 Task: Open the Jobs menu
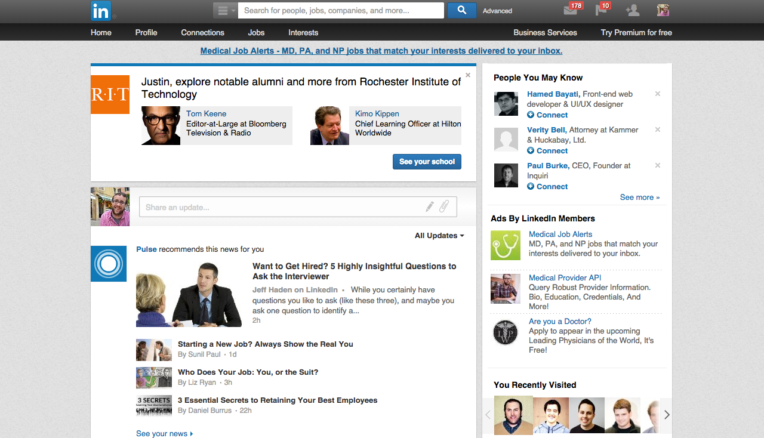(256, 32)
